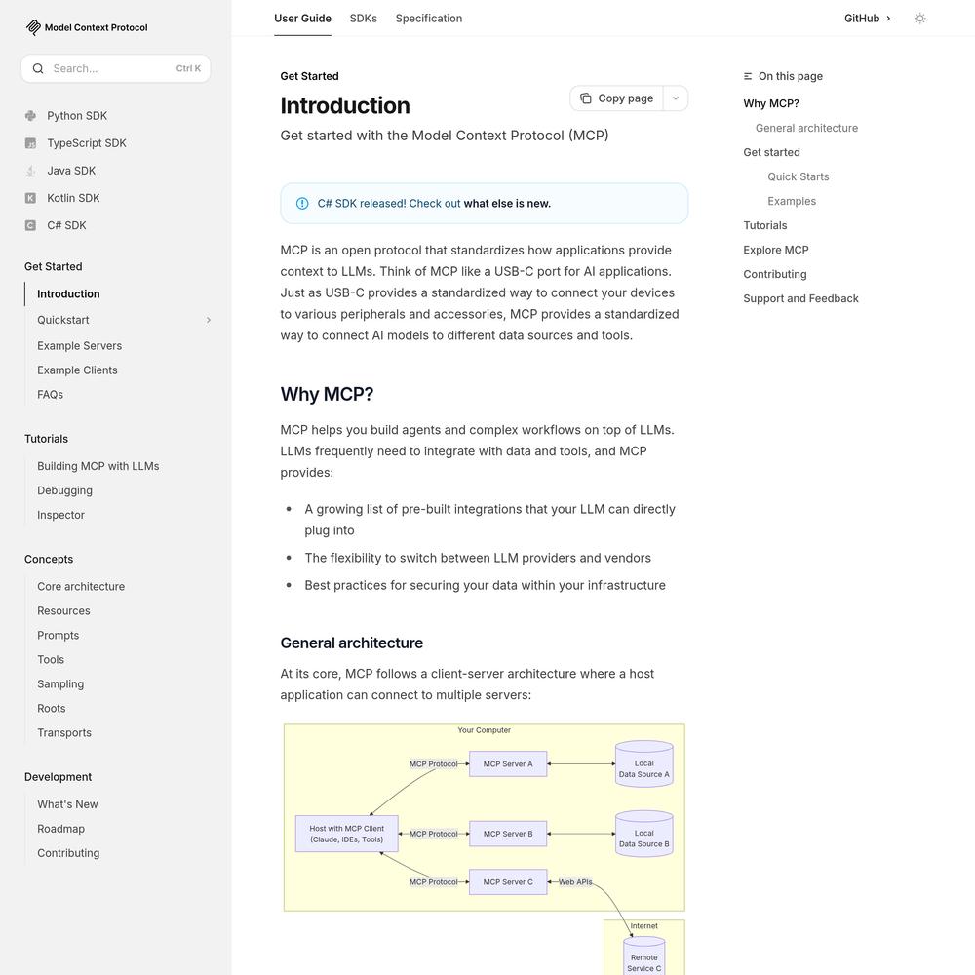Expand the Quickstart section chevron
Screen dimensions: 975x975
[209, 320]
